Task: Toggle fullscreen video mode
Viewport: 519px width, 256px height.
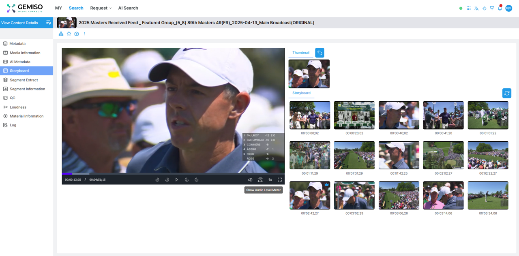Action: tap(280, 179)
